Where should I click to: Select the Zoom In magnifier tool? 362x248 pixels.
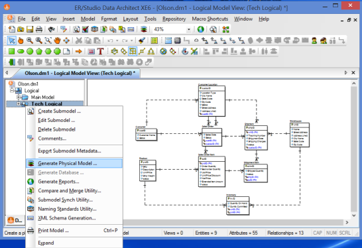tap(30, 40)
